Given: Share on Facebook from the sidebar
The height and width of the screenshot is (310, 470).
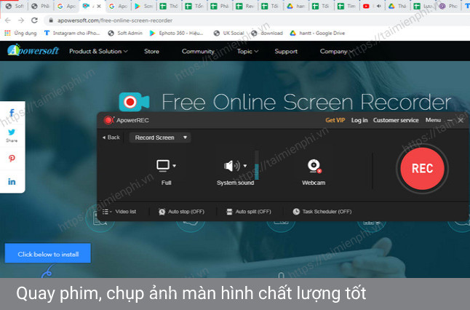Looking at the screenshot, I should [x=12, y=113].
